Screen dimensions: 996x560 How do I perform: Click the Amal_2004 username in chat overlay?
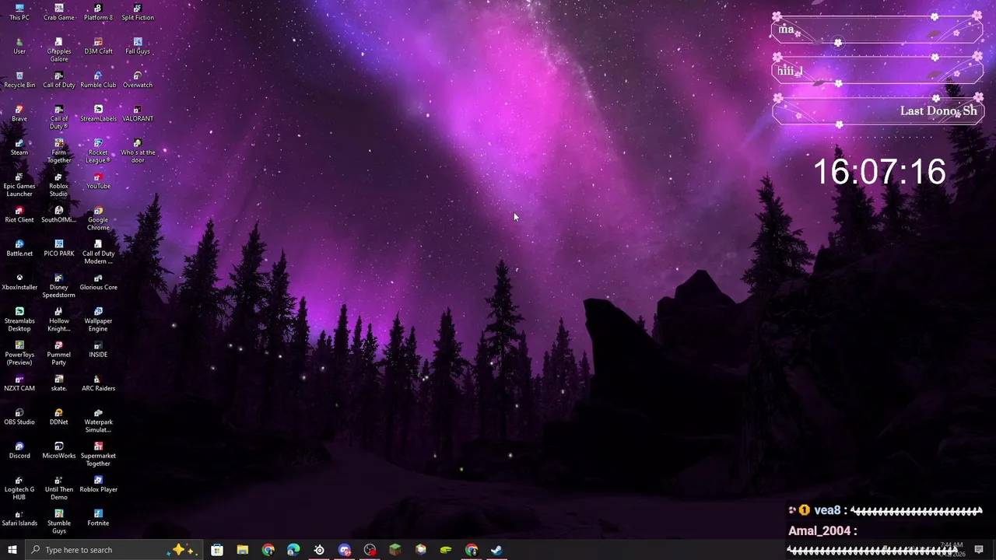[x=819, y=530]
